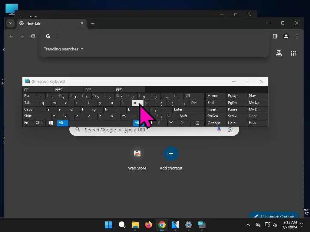Reload the page in Chrome
The width and height of the screenshot is (310, 232).
[x=33, y=36]
